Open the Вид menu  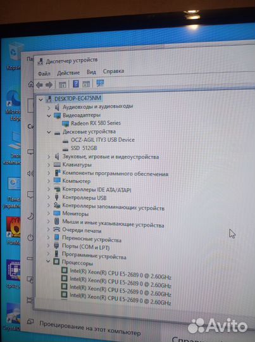coord(91,72)
